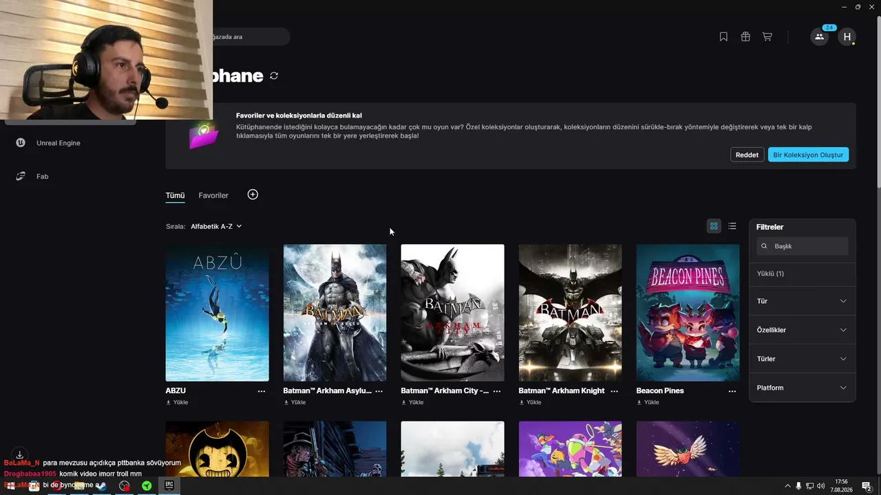The width and height of the screenshot is (881, 495).
Task: Click the ABZU title text
Action: 176,390
